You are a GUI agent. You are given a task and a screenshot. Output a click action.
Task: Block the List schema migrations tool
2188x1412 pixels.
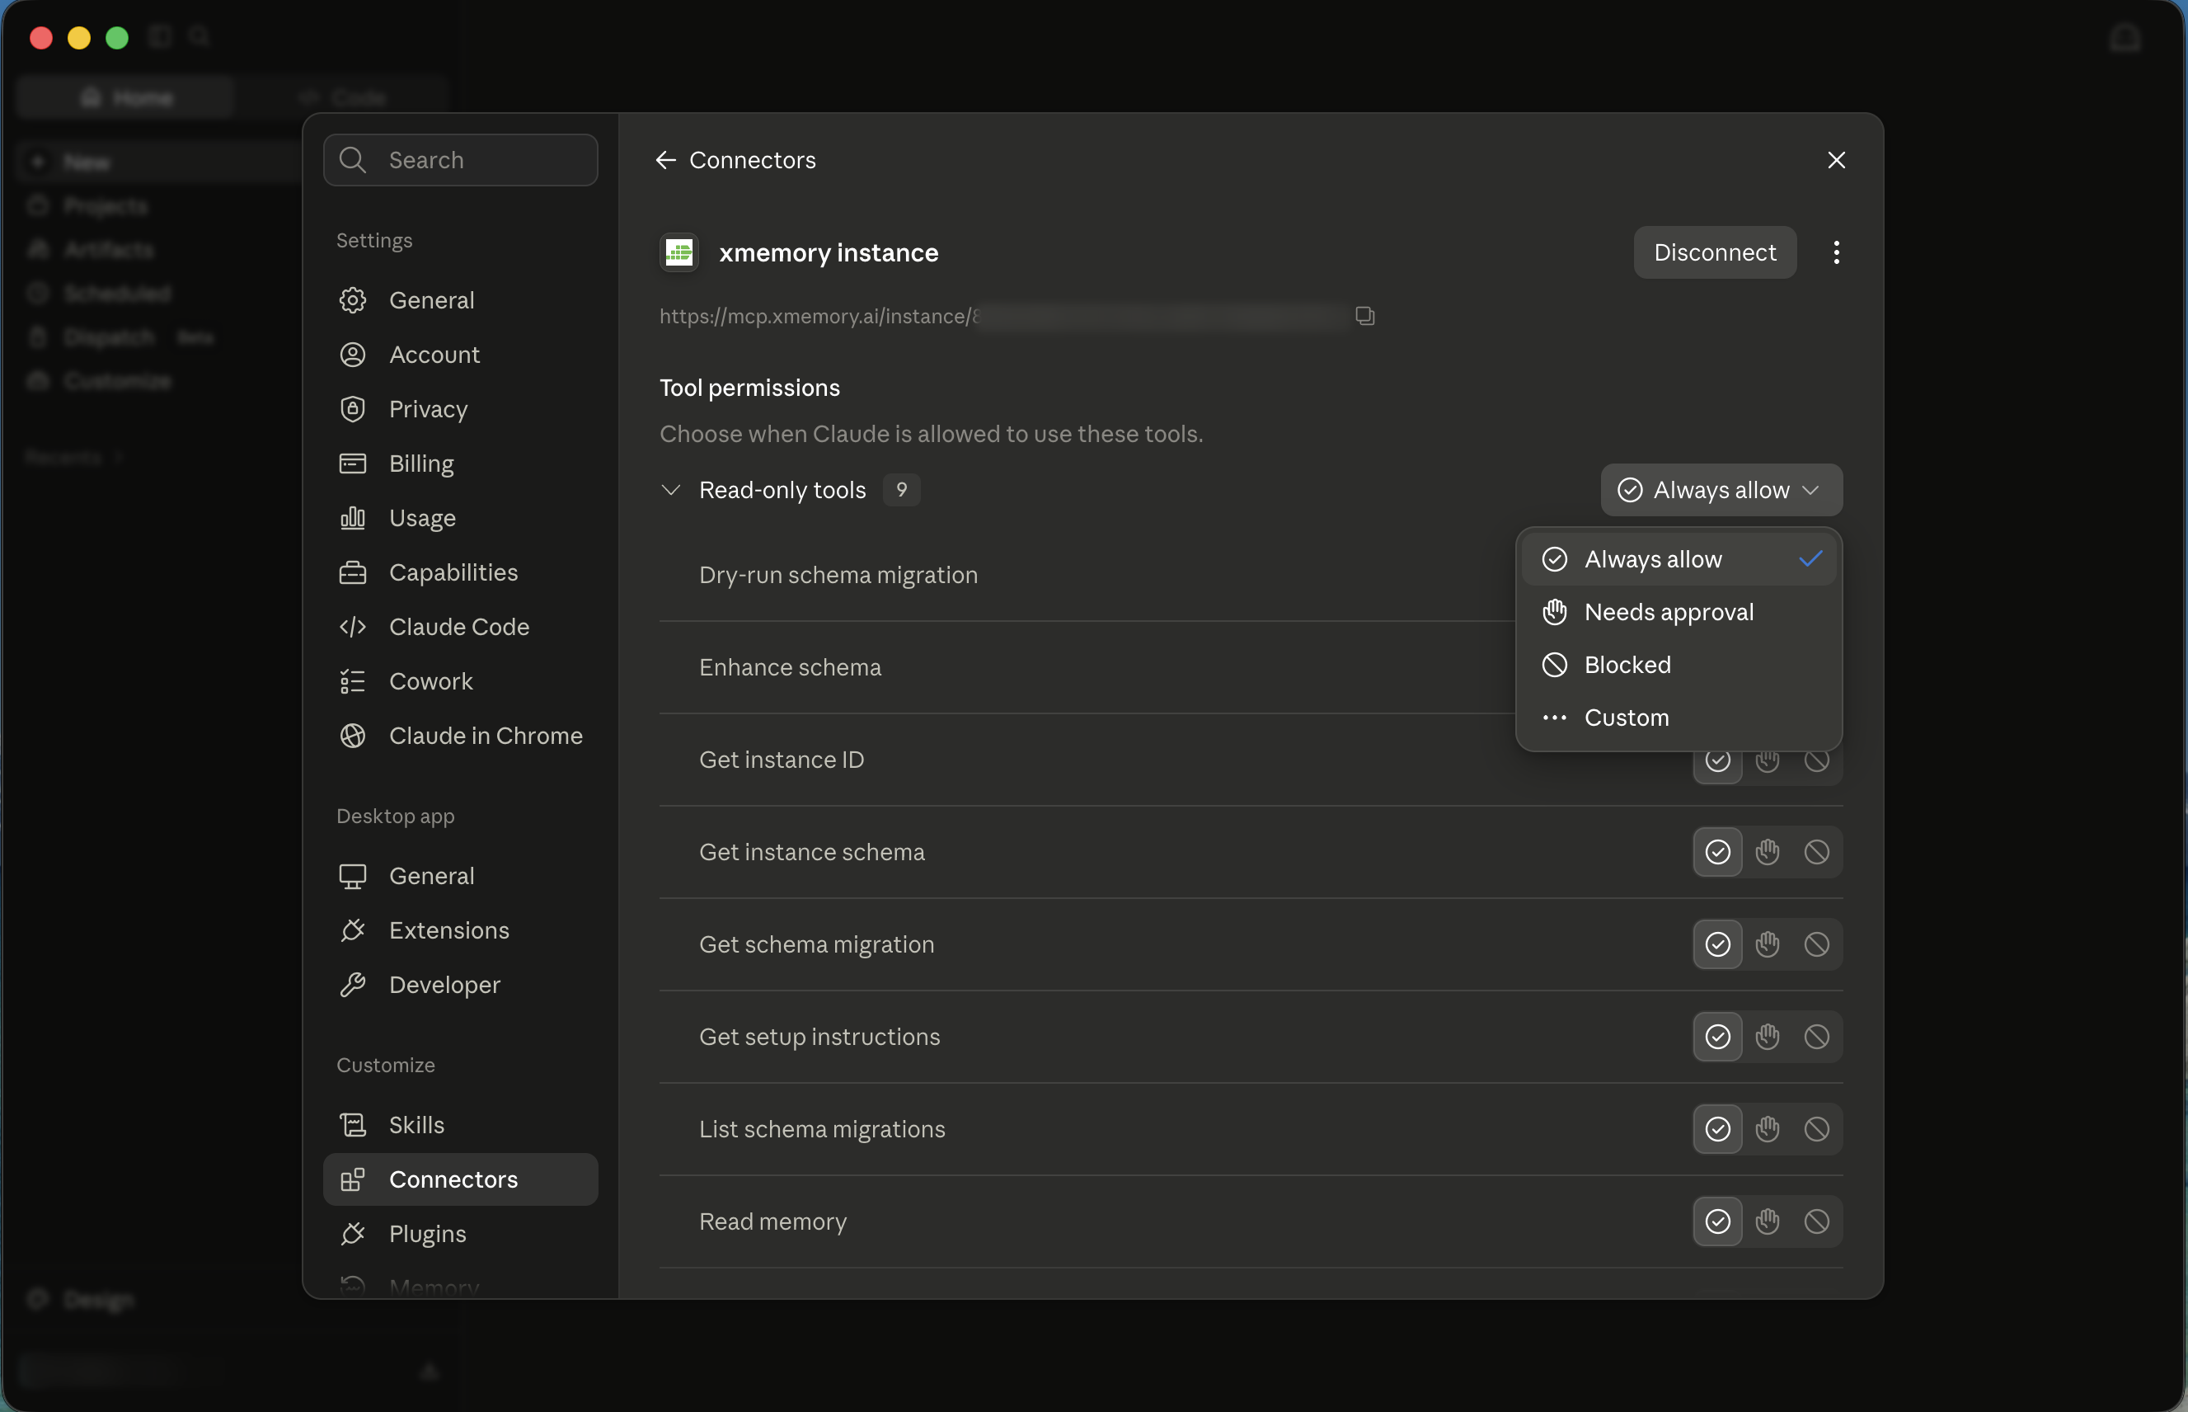pyautogui.click(x=1817, y=1130)
